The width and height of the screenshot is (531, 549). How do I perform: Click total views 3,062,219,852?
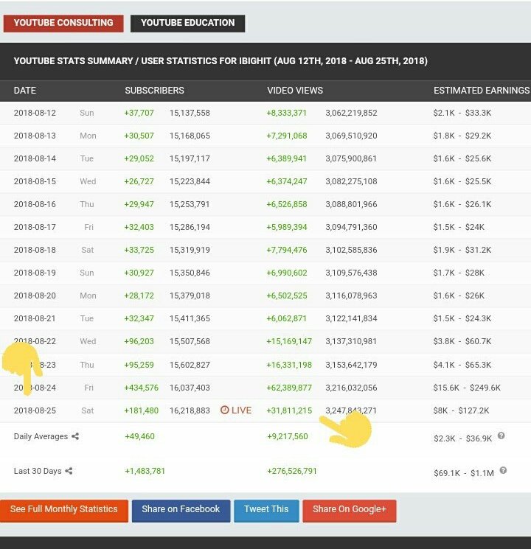click(351, 113)
